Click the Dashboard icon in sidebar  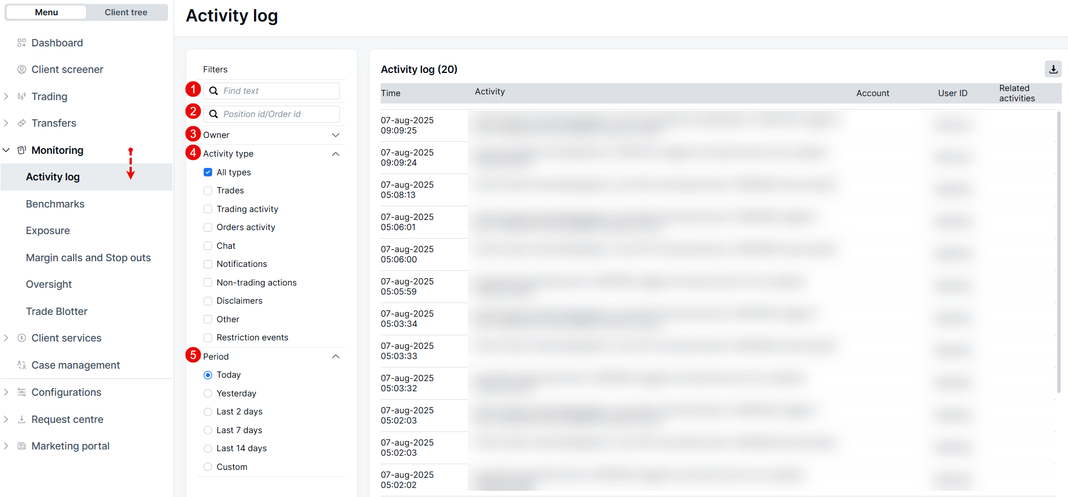coord(21,43)
